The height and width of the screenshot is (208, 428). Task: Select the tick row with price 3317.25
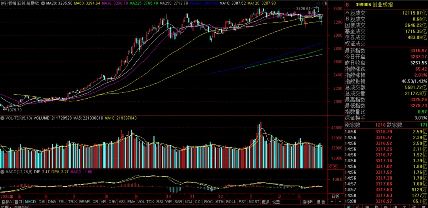click(386, 149)
